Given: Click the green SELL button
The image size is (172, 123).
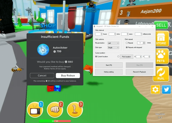Looking at the screenshot, I should [161, 25].
